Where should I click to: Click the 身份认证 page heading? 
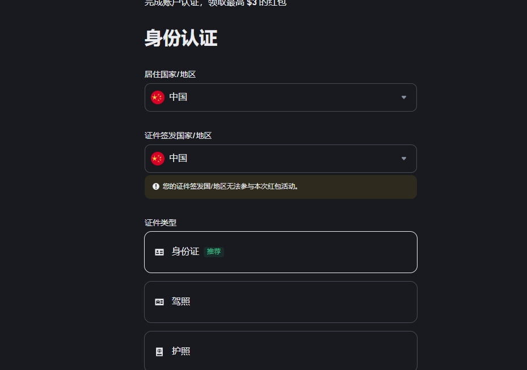(x=180, y=37)
